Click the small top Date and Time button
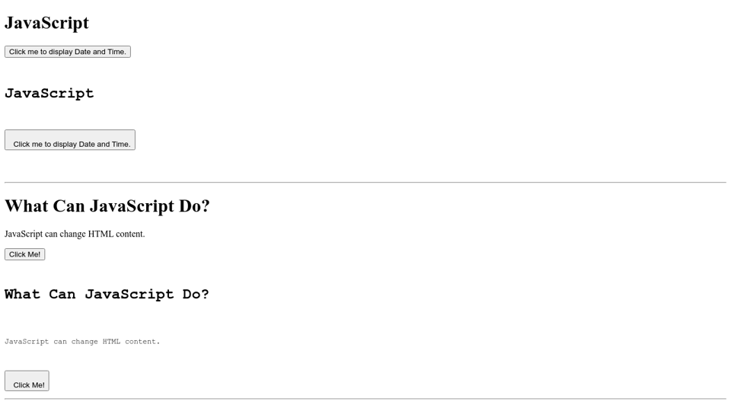 67,52
